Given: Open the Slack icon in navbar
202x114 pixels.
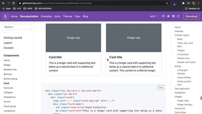Looking at the screenshot, I should click(173, 16).
